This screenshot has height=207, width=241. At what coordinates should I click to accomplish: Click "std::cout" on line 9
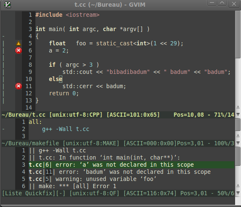point(78,72)
